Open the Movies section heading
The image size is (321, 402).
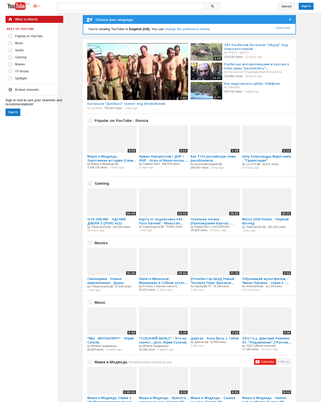(101, 243)
